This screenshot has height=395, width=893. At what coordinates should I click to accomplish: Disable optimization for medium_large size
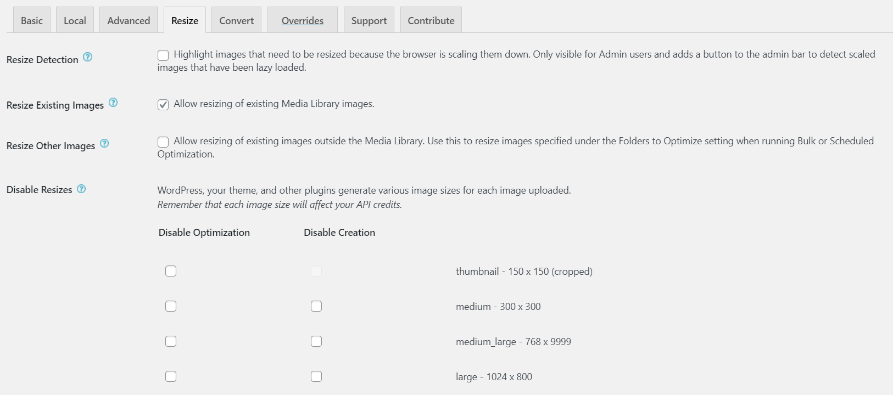pyautogui.click(x=171, y=341)
